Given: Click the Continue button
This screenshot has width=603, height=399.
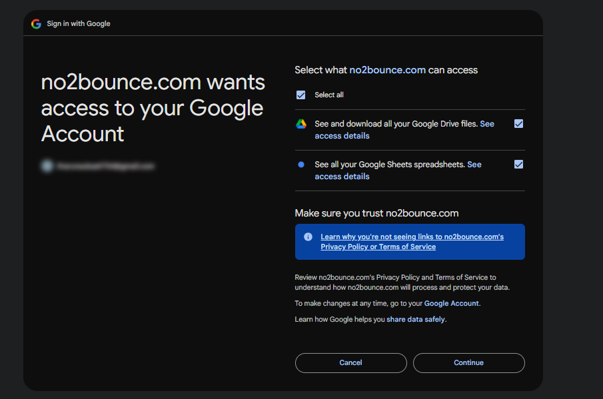Looking at the screenshot, I should (469, 363).
